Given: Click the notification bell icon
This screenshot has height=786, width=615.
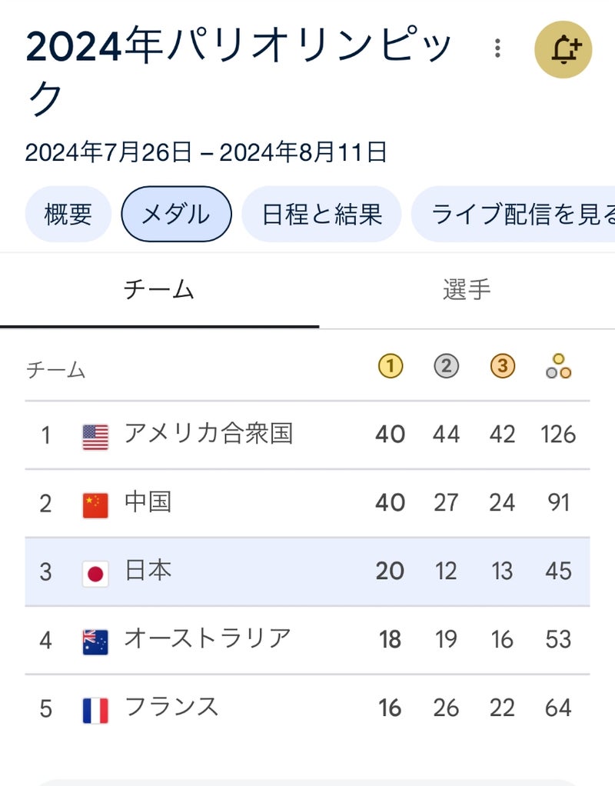Looking at the screenshot, I should [x=563, y=50].
